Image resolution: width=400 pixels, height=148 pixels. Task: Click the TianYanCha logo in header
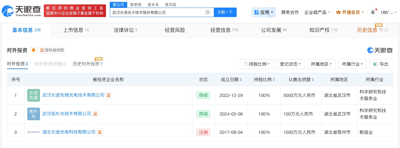(x=21, y=11)
